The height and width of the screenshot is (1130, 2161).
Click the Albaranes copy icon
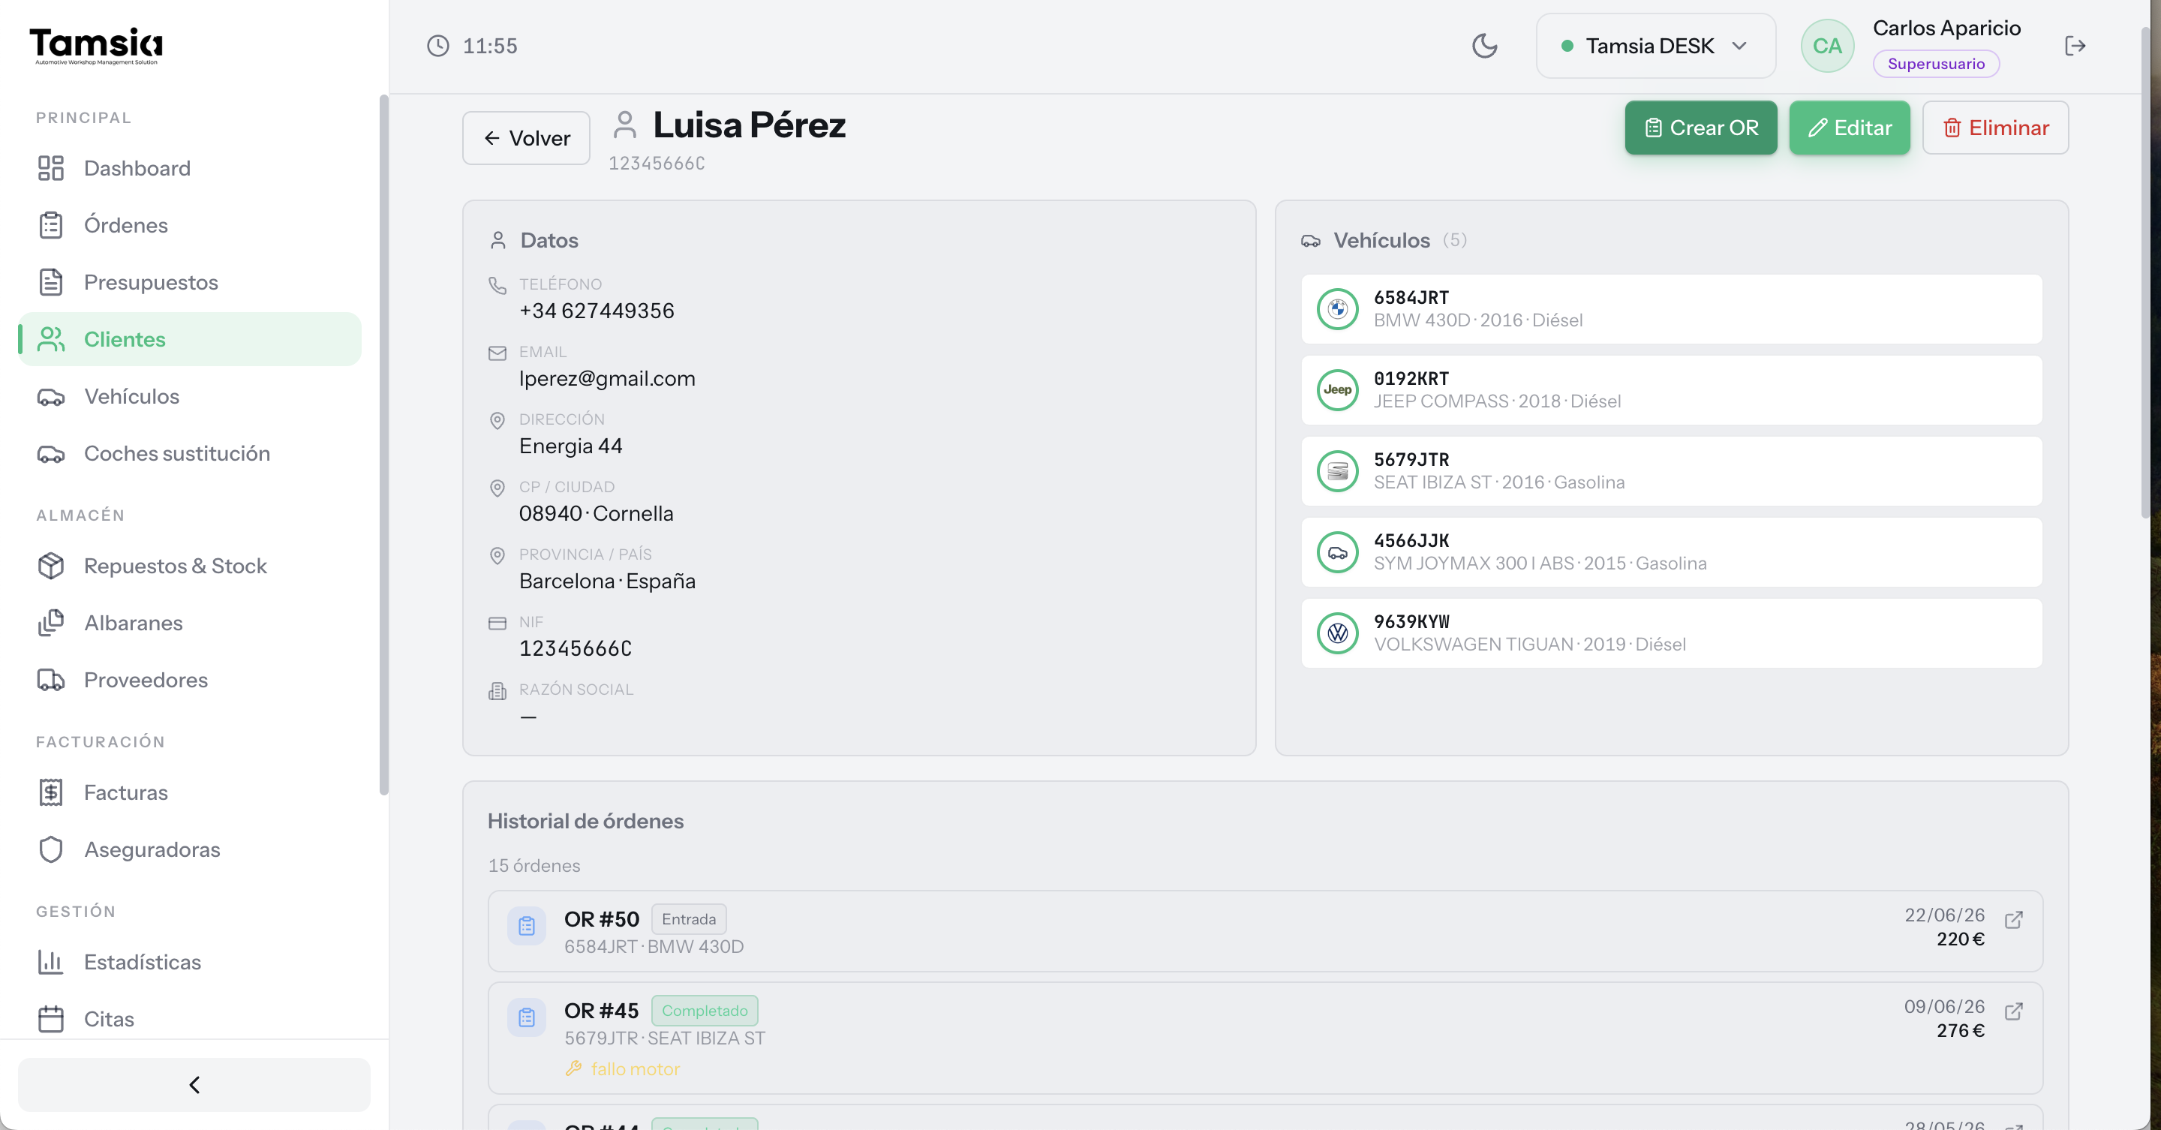[x=51, y=624]
